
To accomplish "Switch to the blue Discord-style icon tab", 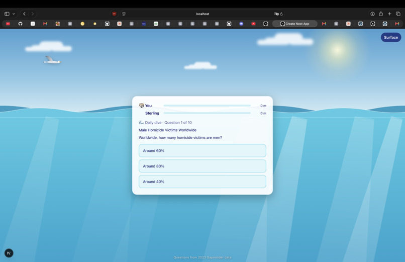I will [241, 24].
